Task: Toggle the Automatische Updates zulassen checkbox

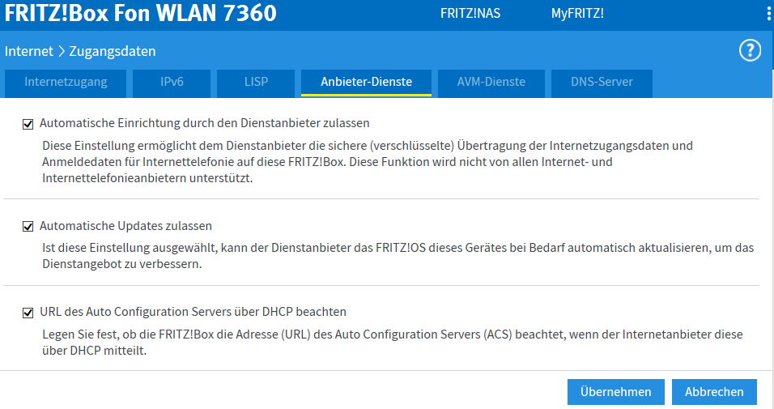Action: point(28,226)
